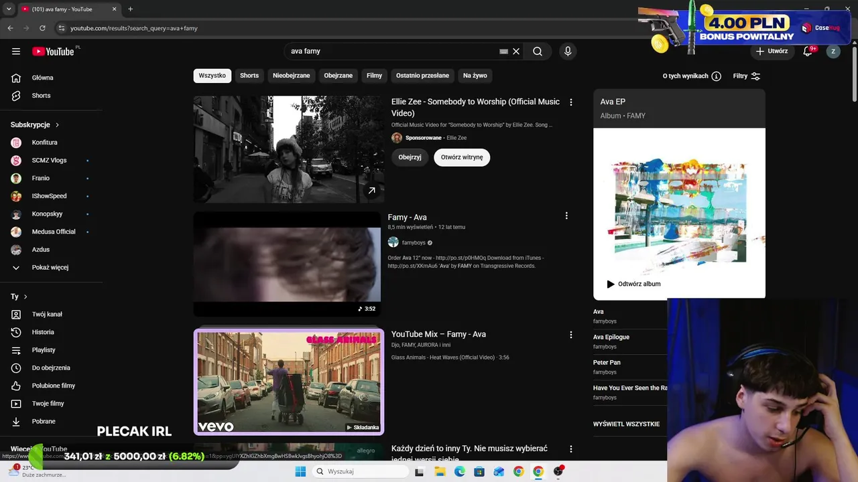Focus the YouTube search input field

pos(392,52)
